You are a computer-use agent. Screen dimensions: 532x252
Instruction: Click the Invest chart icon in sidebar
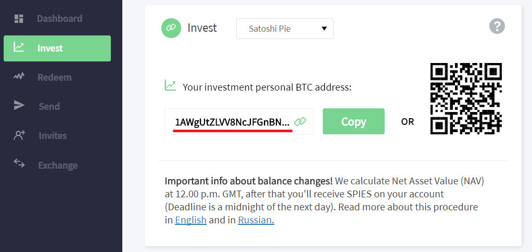(19, 47)
